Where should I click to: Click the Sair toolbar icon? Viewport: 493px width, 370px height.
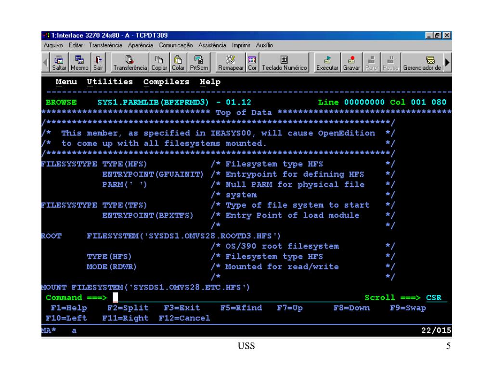[x=98, y=63]
